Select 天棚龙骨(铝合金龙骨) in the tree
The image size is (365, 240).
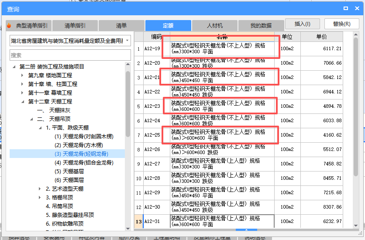[x=84, y=163]
